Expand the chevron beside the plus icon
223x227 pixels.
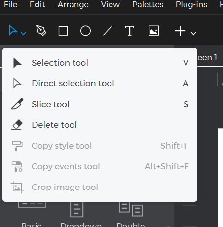click(x=193, y=34)
